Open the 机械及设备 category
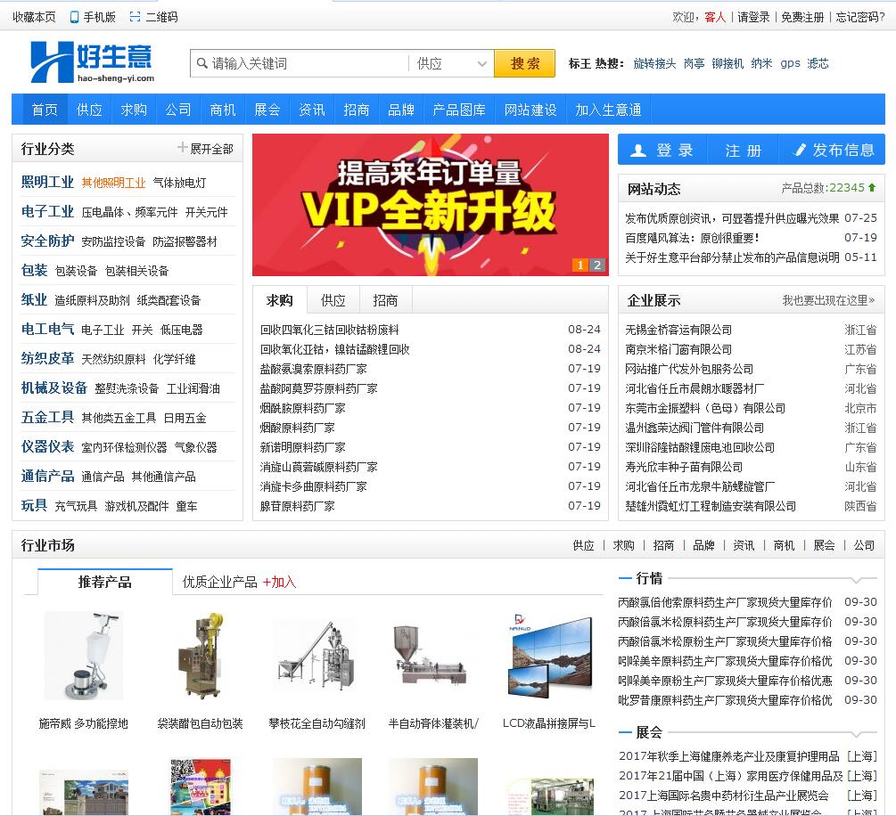The width and height of the screenshot is (896, 816). [54, 388]
